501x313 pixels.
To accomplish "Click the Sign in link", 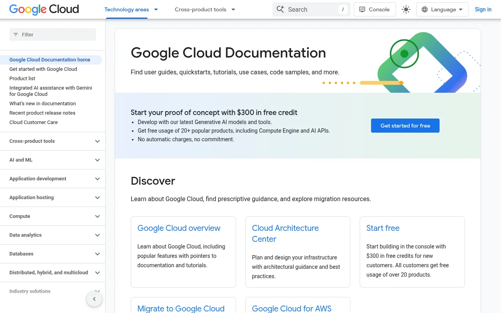I will point(483,9).
